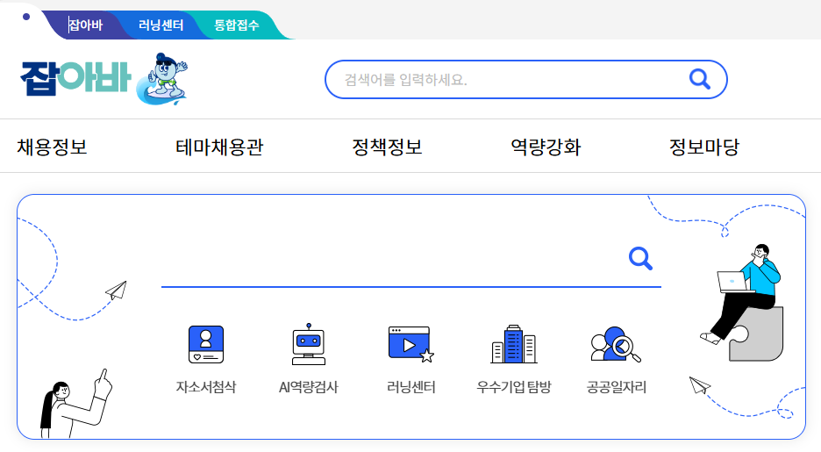Click the 자소서첨삭 text link
Screen dimensions: 821x452
(x=206, y=387)
